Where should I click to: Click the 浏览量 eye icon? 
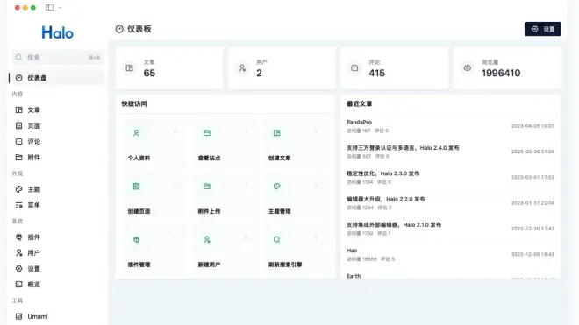tap(467, 67)
